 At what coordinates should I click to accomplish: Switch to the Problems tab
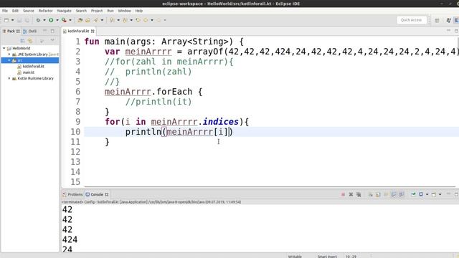pyautogui.click(x=72, y=194)
